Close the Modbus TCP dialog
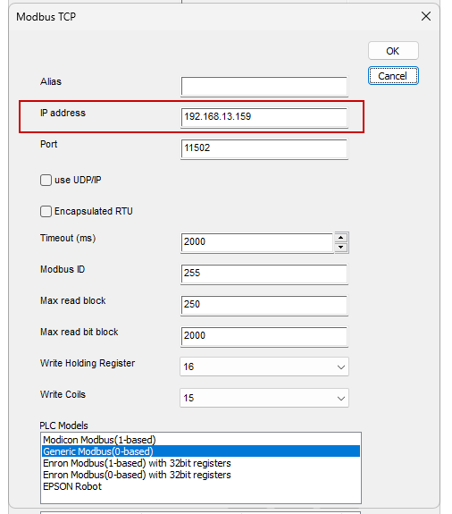The image size is (452, 514). click(426, 16)
